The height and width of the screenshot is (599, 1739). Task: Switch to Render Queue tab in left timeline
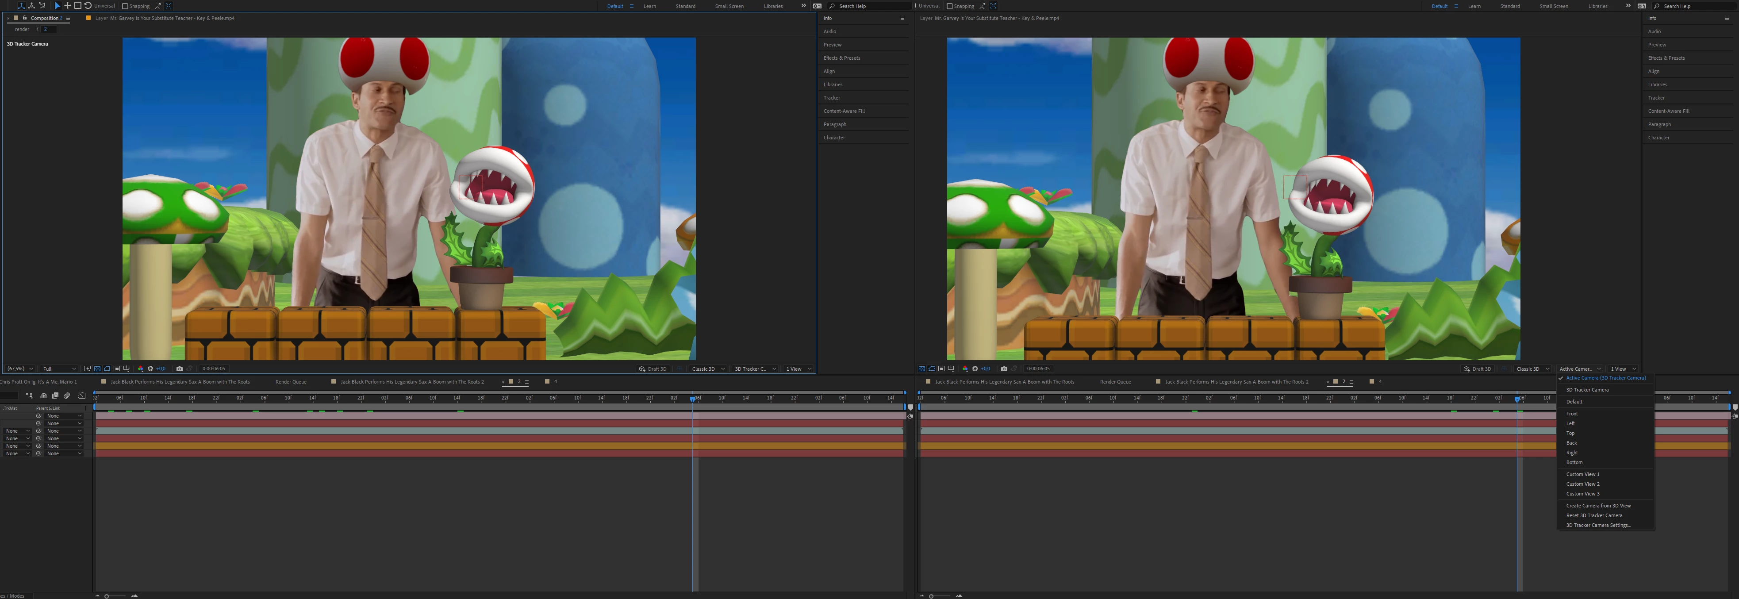click(291, 381)
